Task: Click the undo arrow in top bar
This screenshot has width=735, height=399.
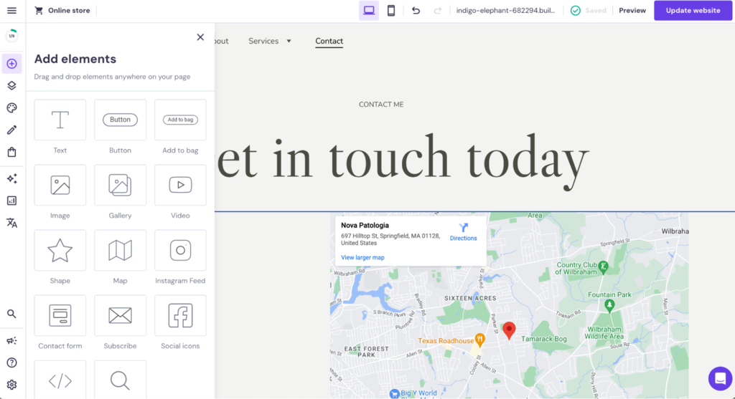Action: click(x=416, y=11)
